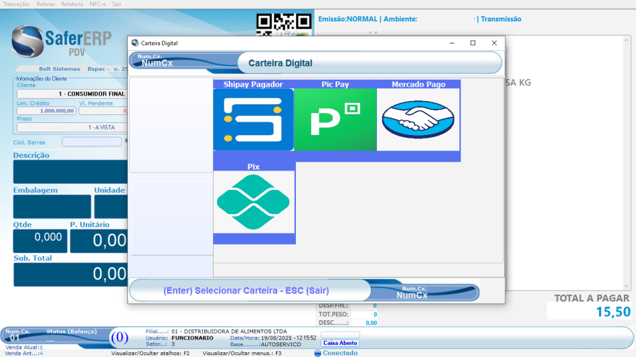Choose the PicPay payment logo
636x357 pixels.
335,119
